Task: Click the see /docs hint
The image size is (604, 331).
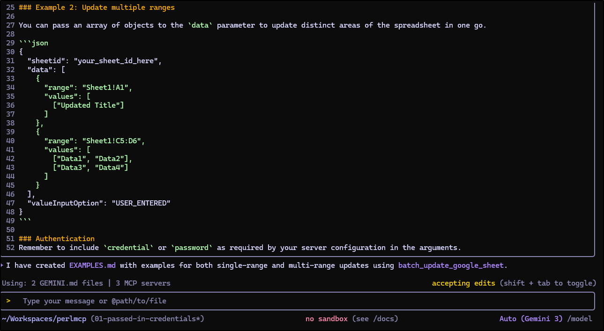Action: [x=375, y=319]
